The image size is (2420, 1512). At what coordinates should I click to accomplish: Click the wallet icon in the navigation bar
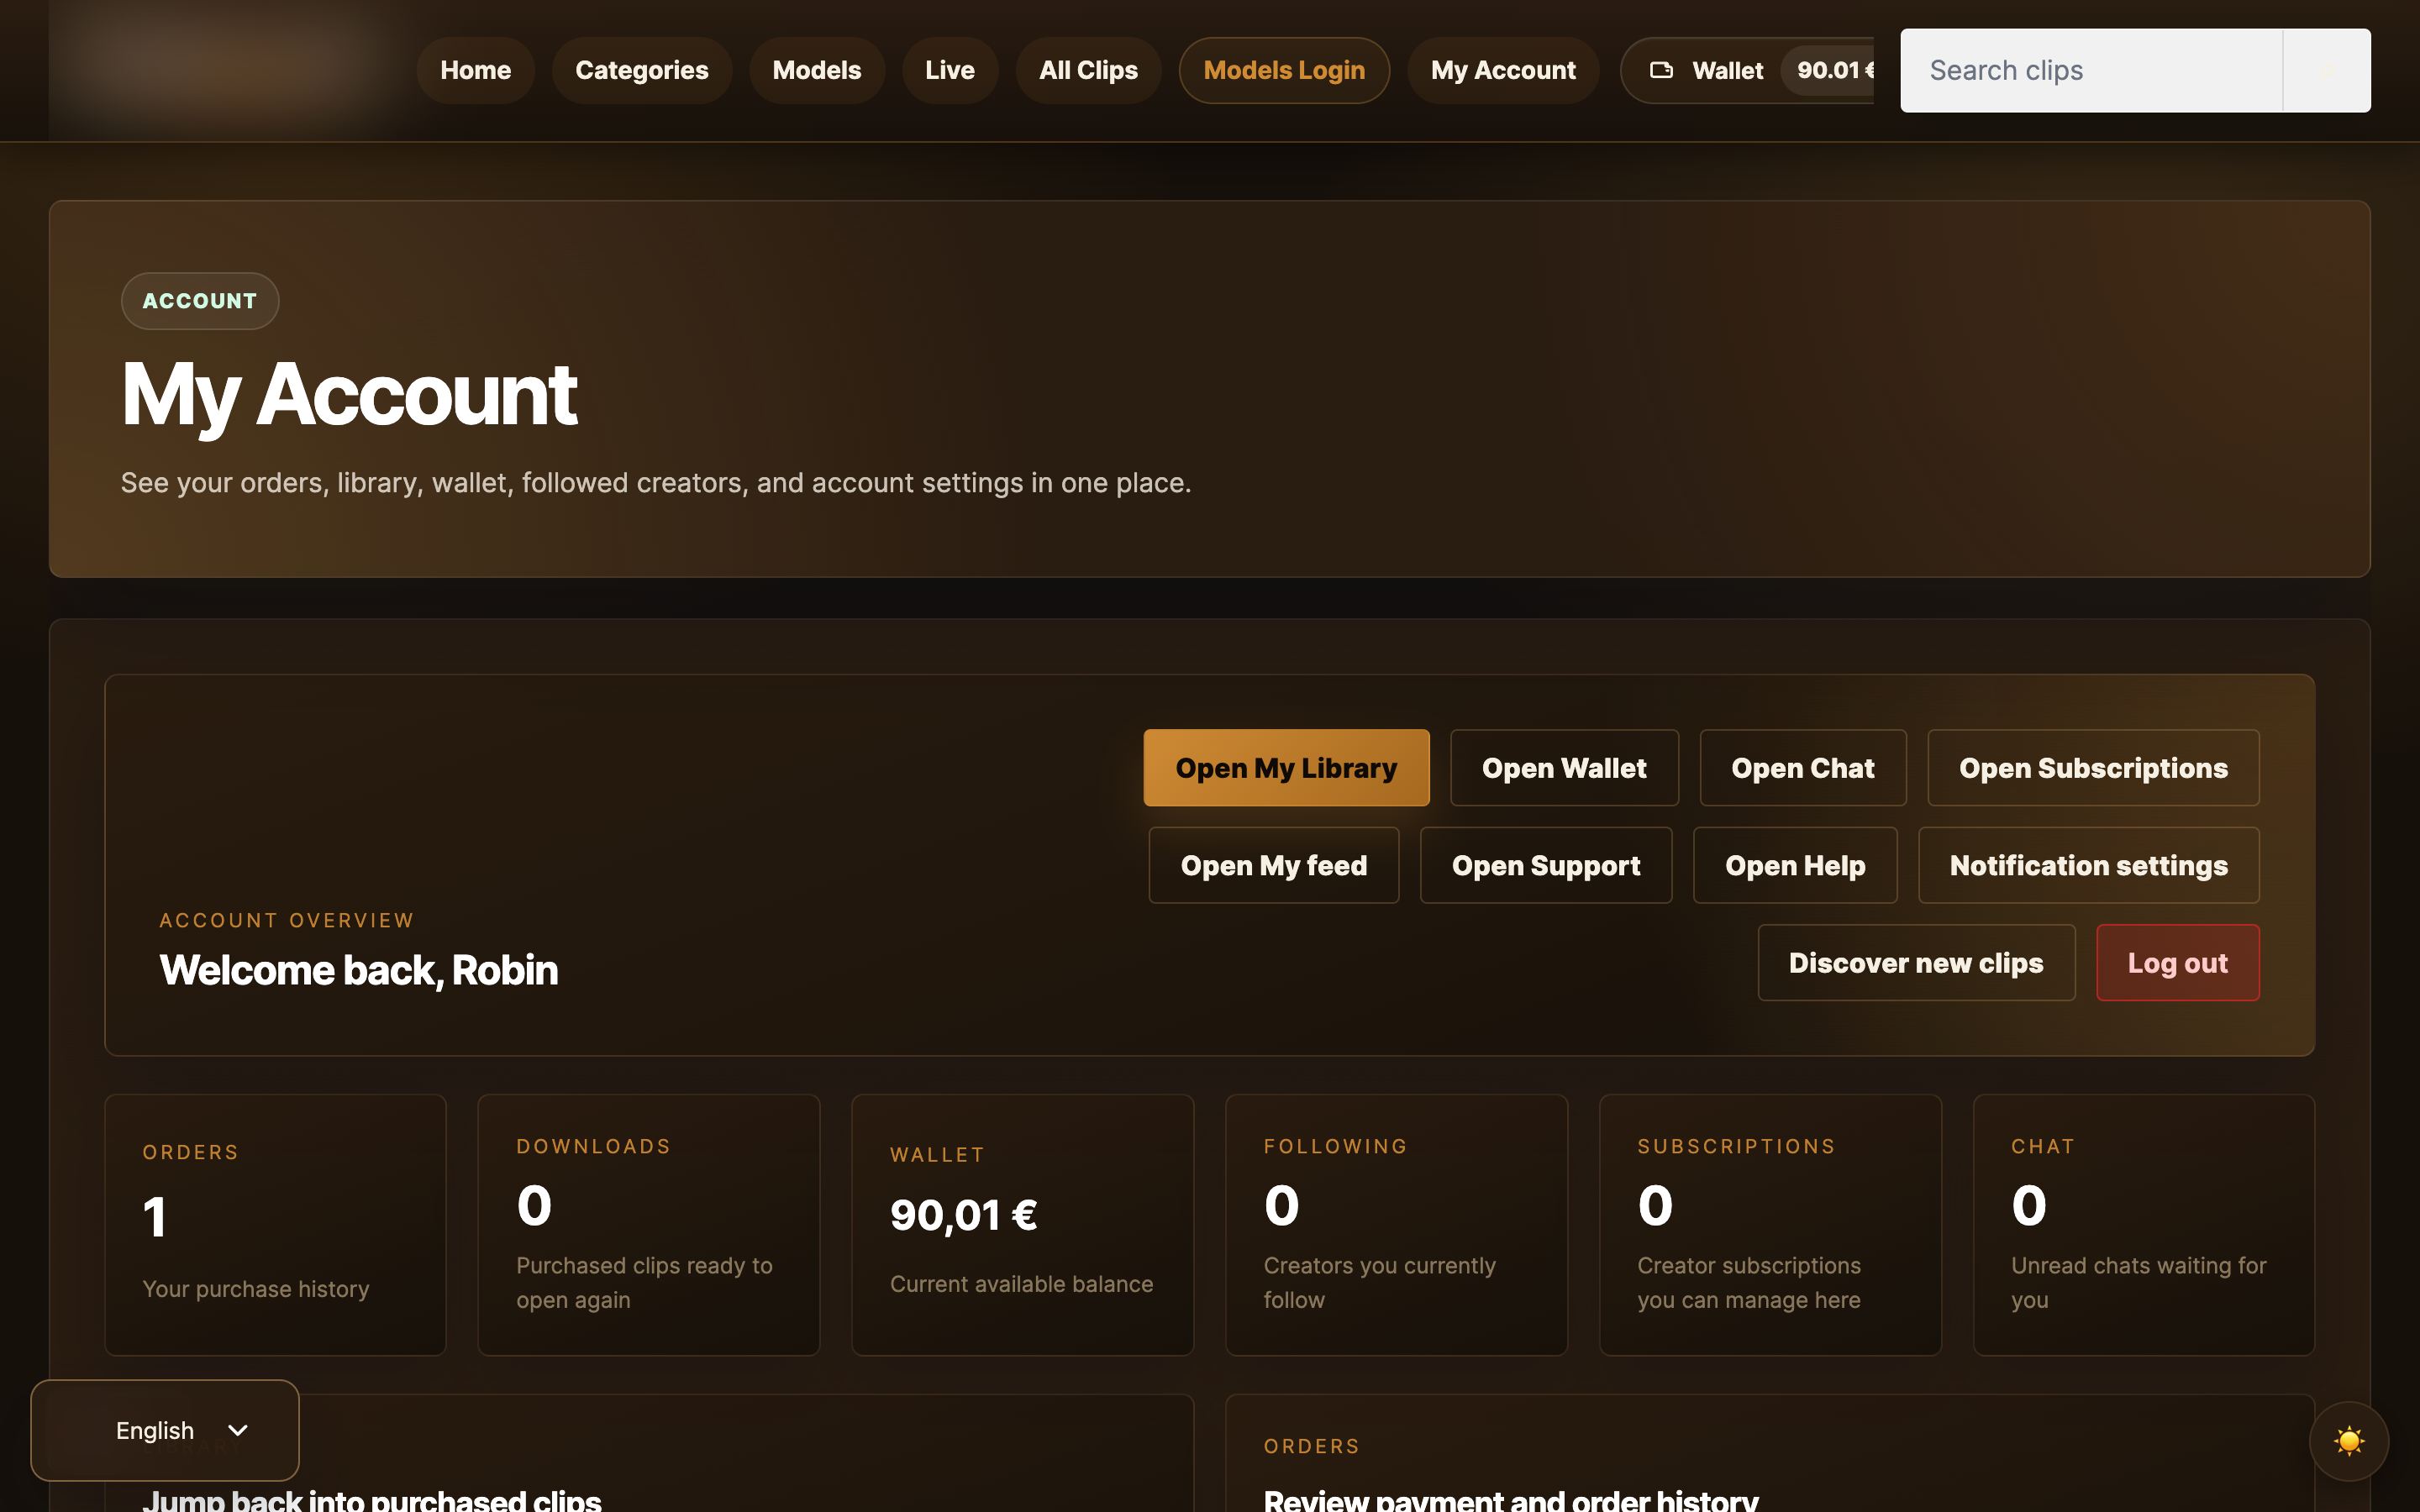coord(1661,70)
